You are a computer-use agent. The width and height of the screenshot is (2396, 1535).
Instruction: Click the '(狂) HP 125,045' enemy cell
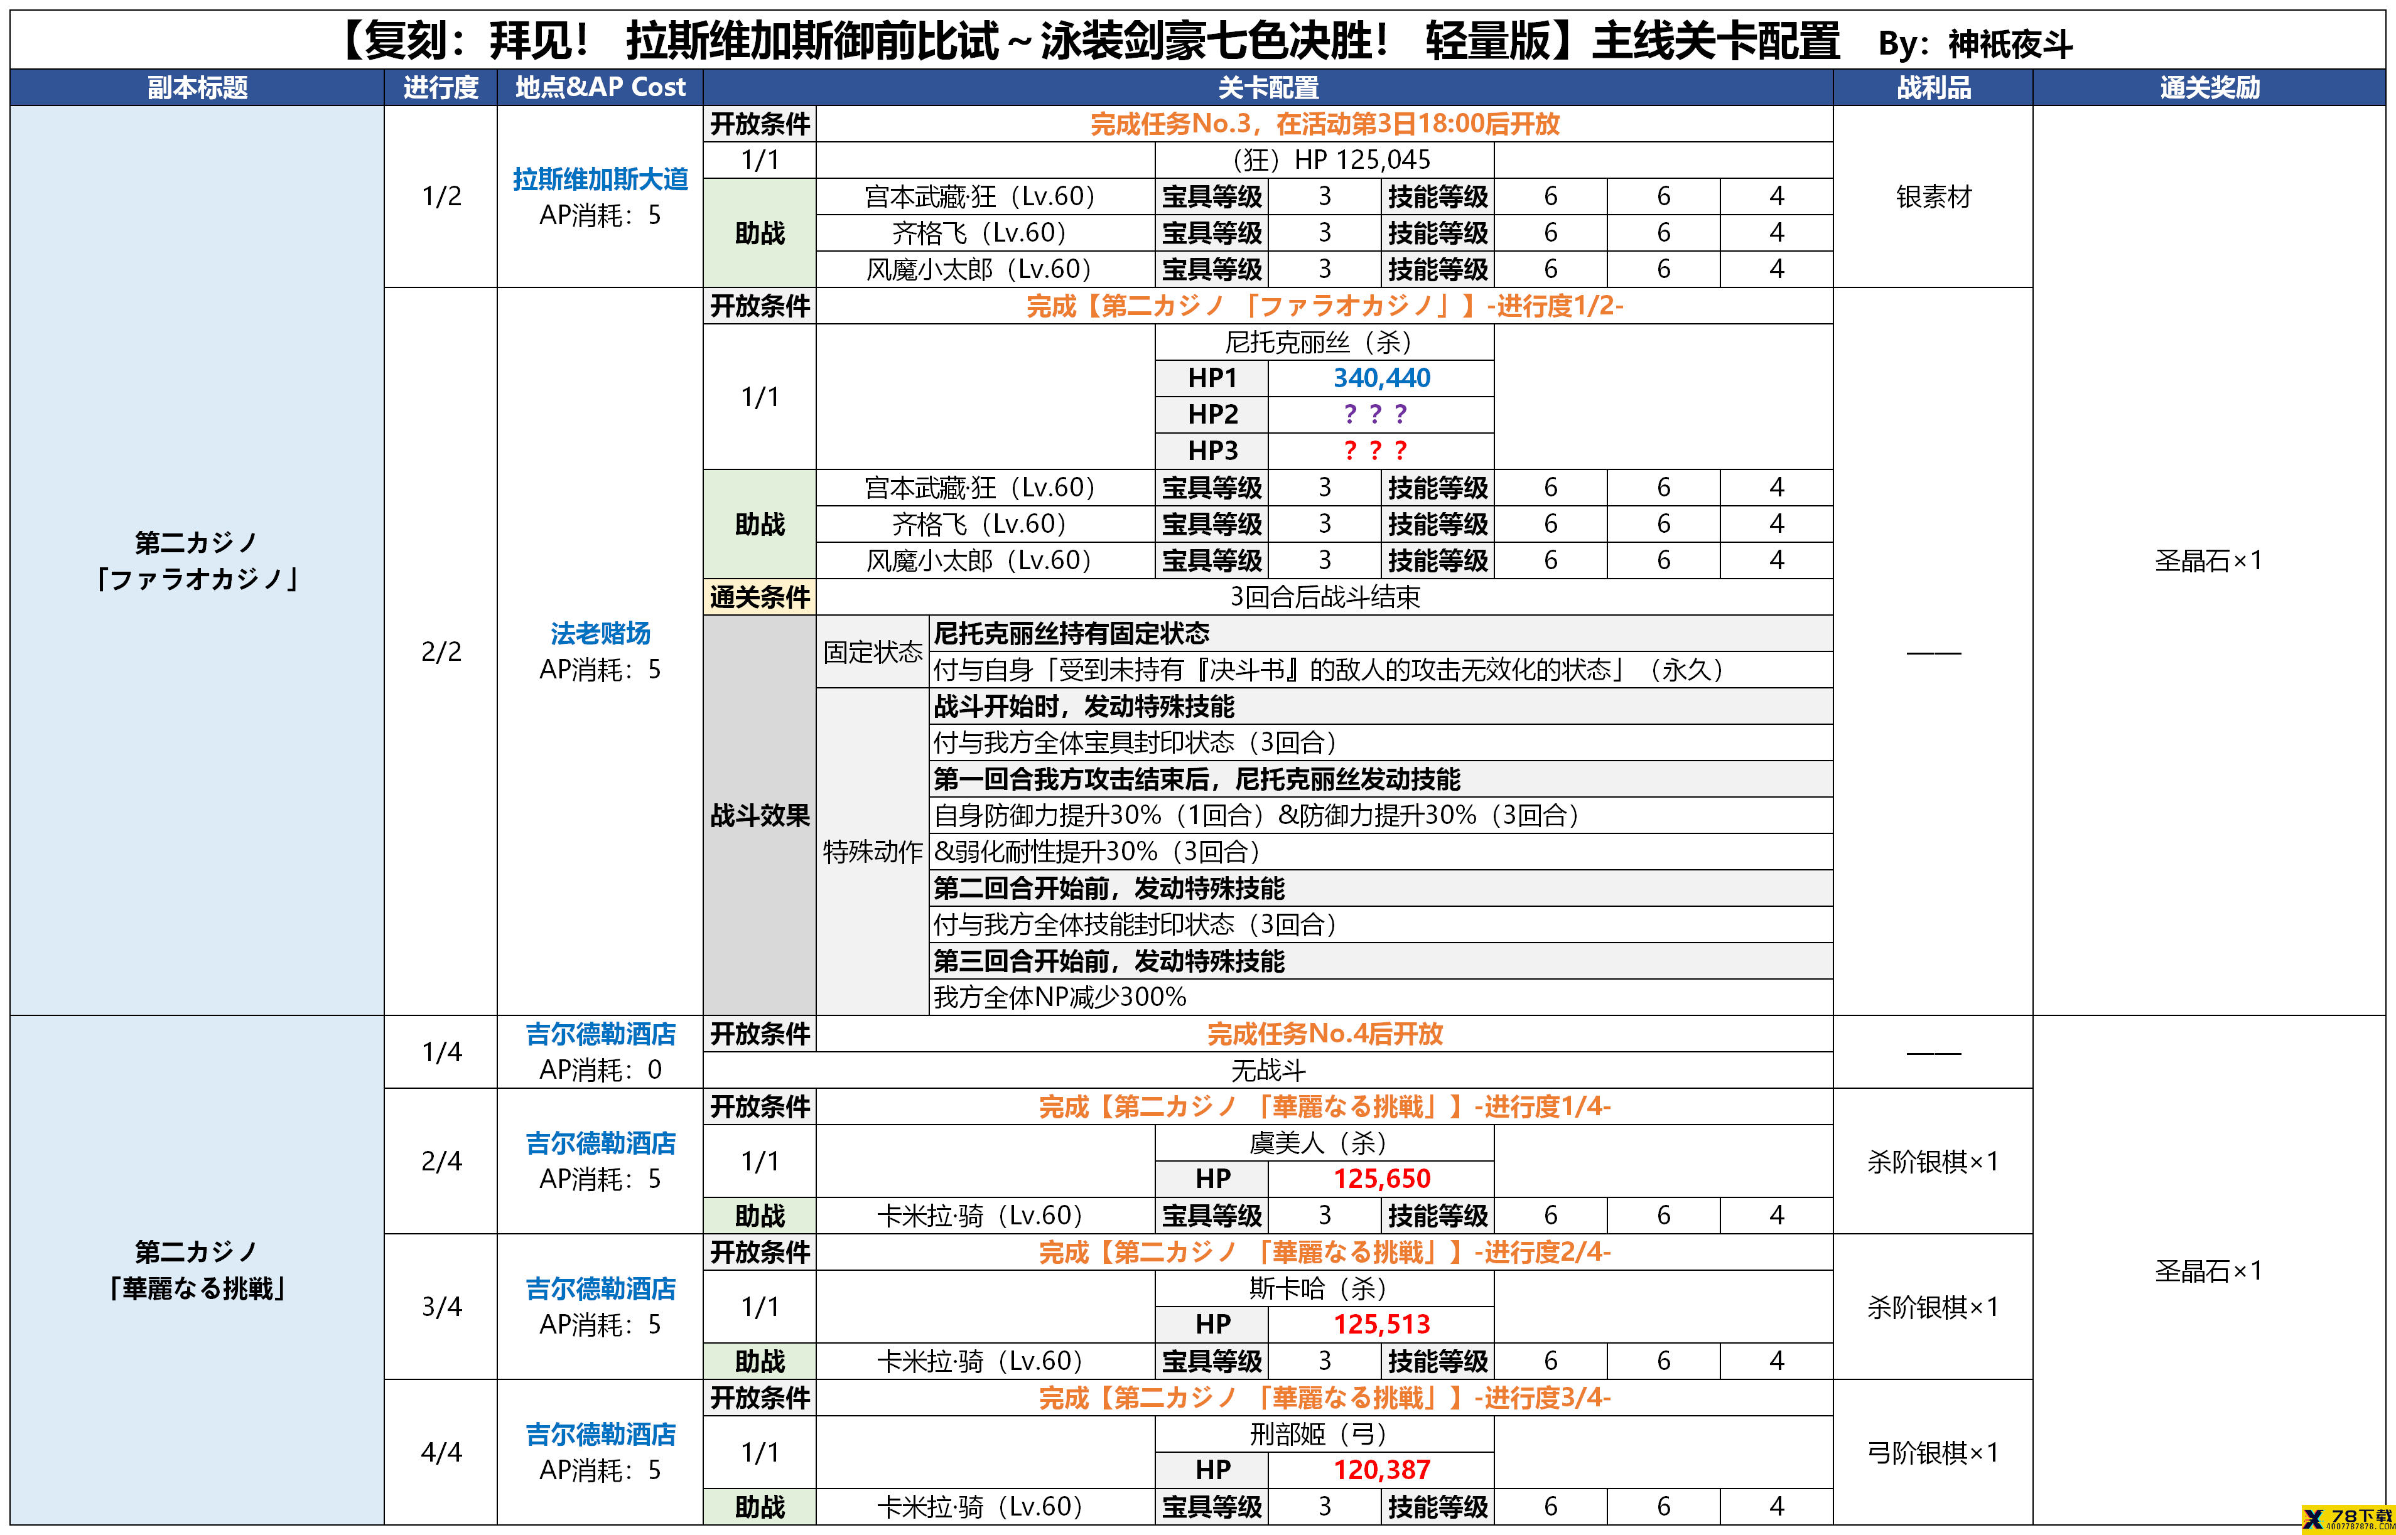(x=1324, y=159)
